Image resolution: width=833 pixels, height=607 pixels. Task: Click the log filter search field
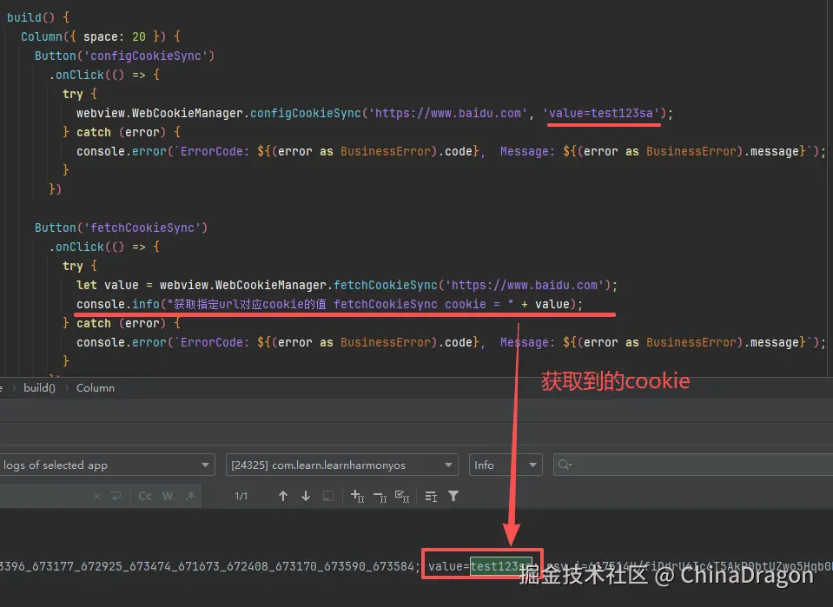point(693,465)
